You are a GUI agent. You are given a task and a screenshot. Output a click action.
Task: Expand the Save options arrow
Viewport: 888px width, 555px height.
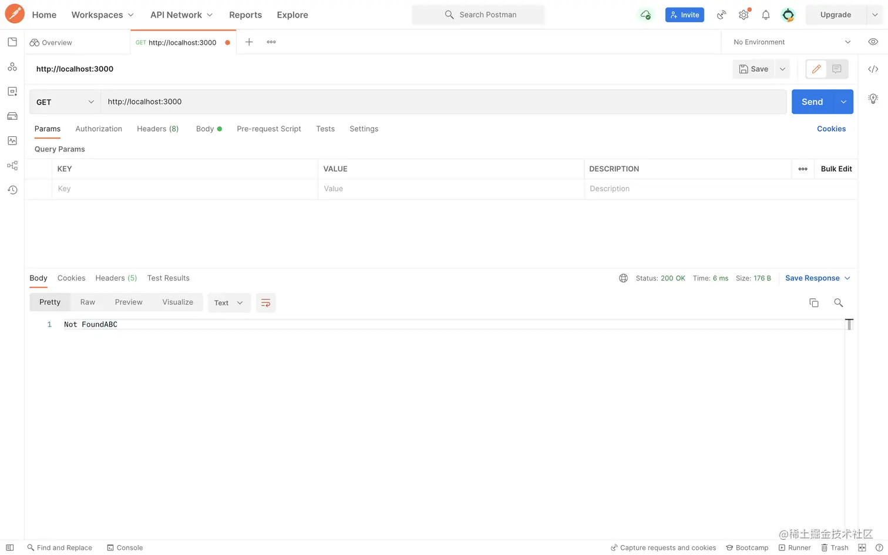(782, 69)
